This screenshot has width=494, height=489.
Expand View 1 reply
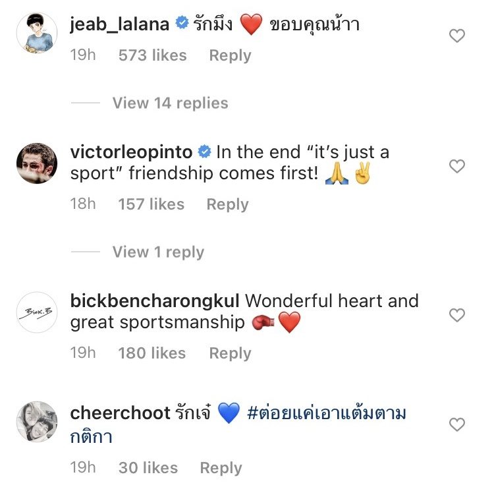point(158,252)
